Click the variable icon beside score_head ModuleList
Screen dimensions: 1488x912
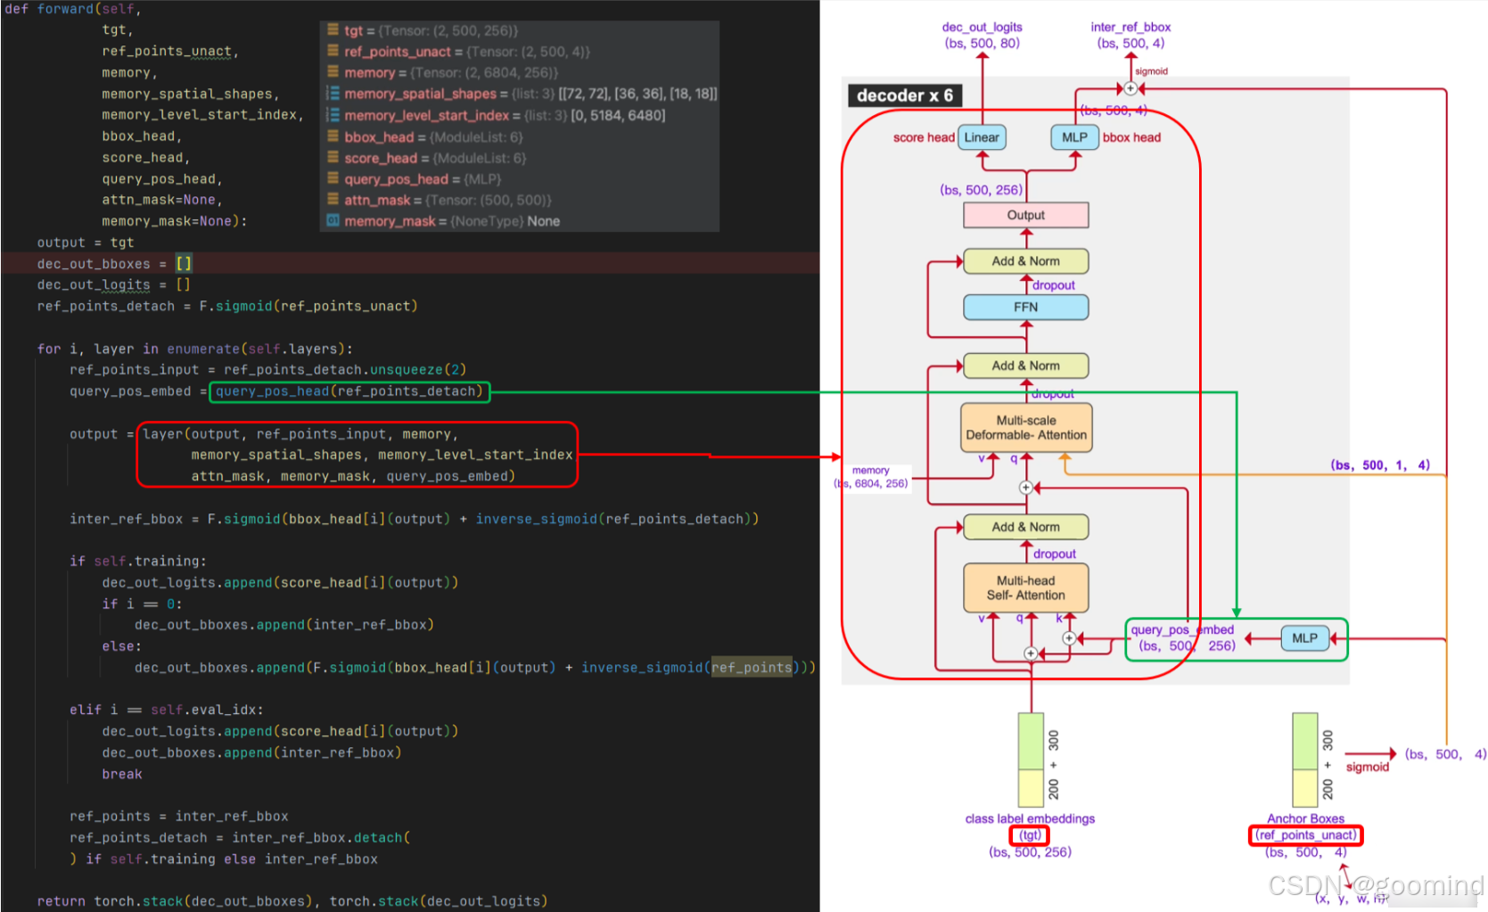coord(333,157)
